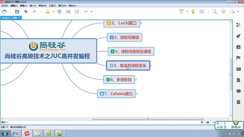Screen dimensions: 244x137
Task: Open the XMind app in the taskbar
Action: [27, 134]
